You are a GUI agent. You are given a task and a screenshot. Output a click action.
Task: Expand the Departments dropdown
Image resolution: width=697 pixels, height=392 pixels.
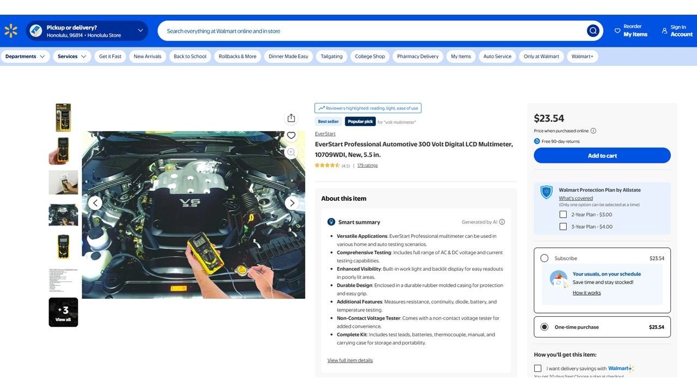25,57
